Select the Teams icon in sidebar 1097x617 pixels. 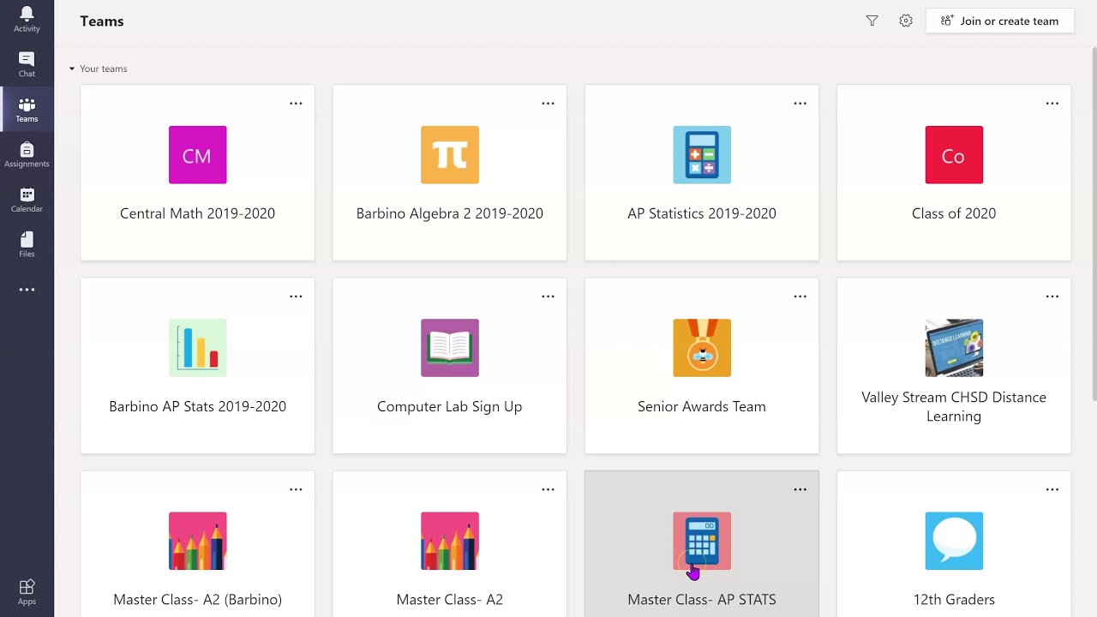coord(27,110)
